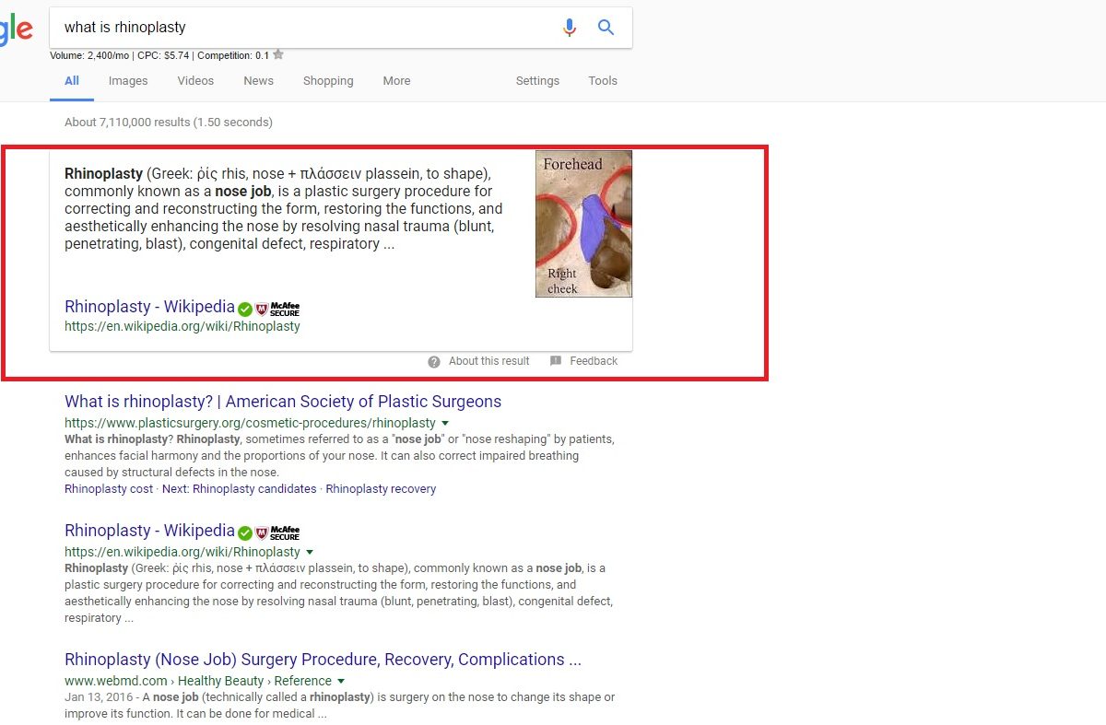The height and width of the screenshot is (725, 1106).
Task: Click the blue magnifying glass search icon
Action: pos(606,28)
